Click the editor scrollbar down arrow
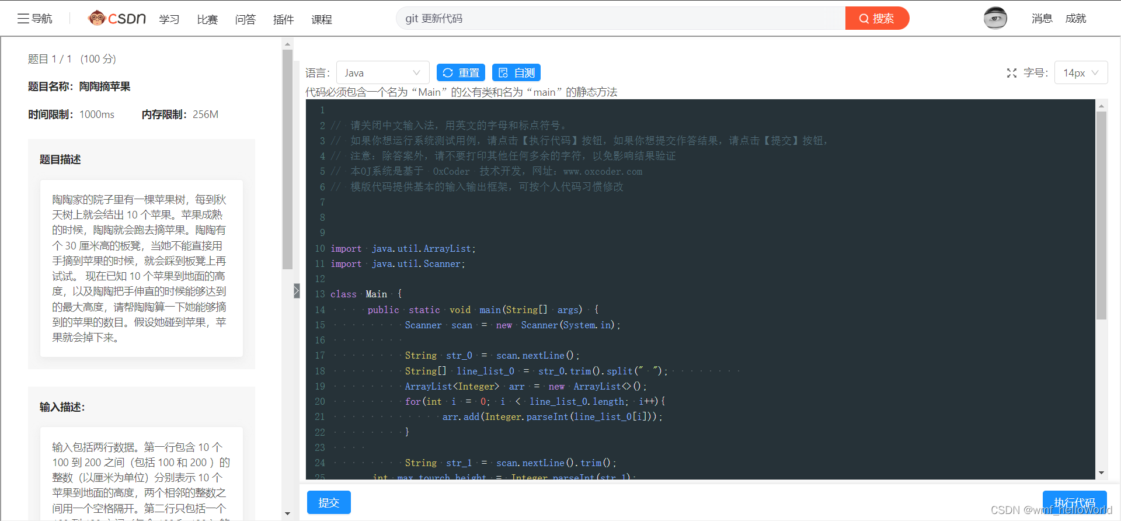 1101,473
